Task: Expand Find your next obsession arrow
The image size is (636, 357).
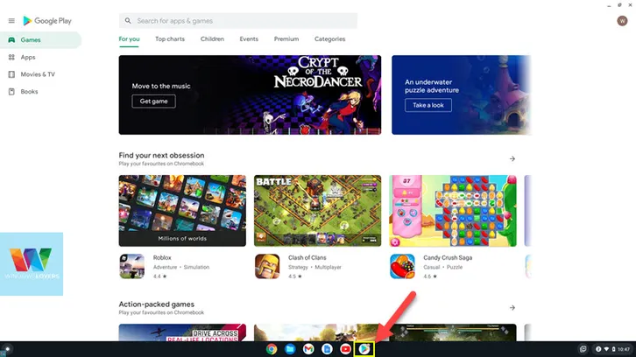Action: [x=512, y=158]
